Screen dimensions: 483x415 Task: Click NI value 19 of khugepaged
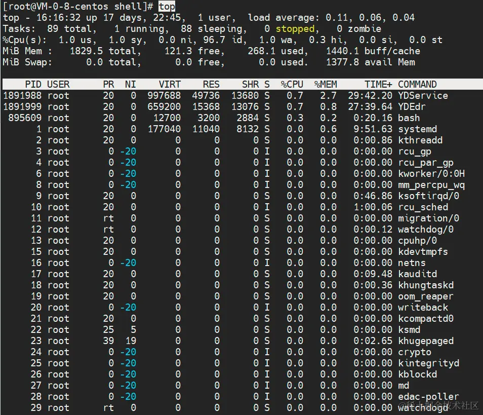pyautogui.click(x=131, y=341)
